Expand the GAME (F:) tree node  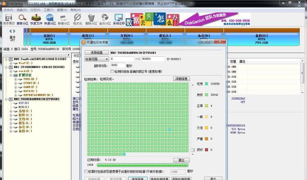click(x=15, y=87)
